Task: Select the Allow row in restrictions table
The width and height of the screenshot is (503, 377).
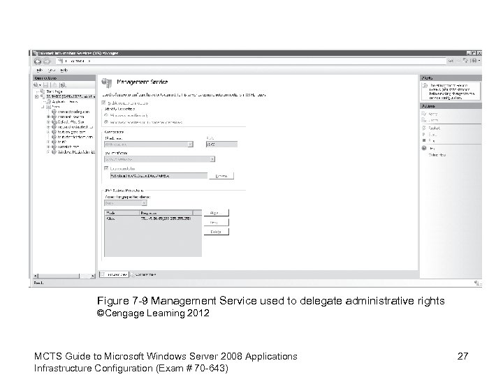Action: 153,219
